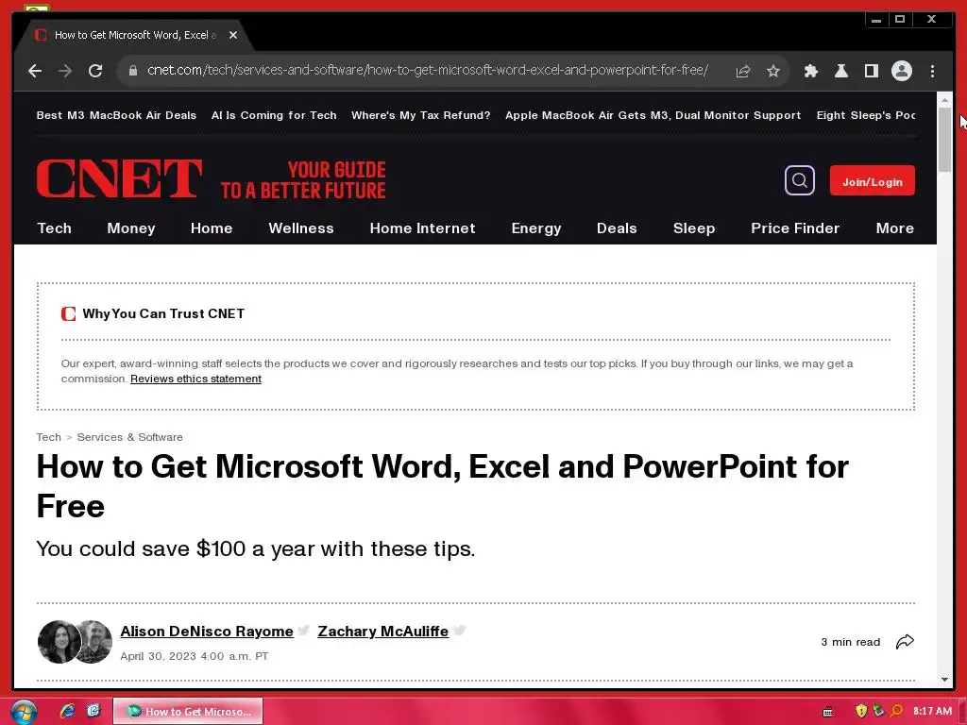Open Best M3 MacBook Air Deals link
Image resolution: width=967 pixels, height=725 pixels.
(x=116, y=115)
